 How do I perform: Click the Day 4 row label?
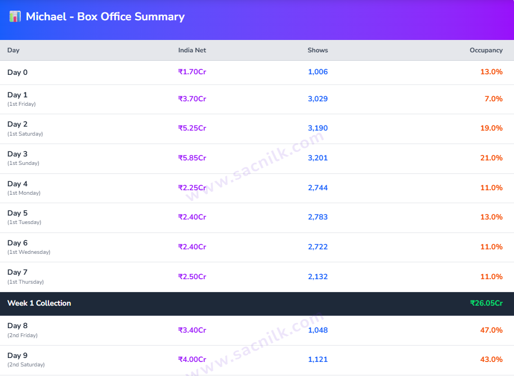coord(17,184)
